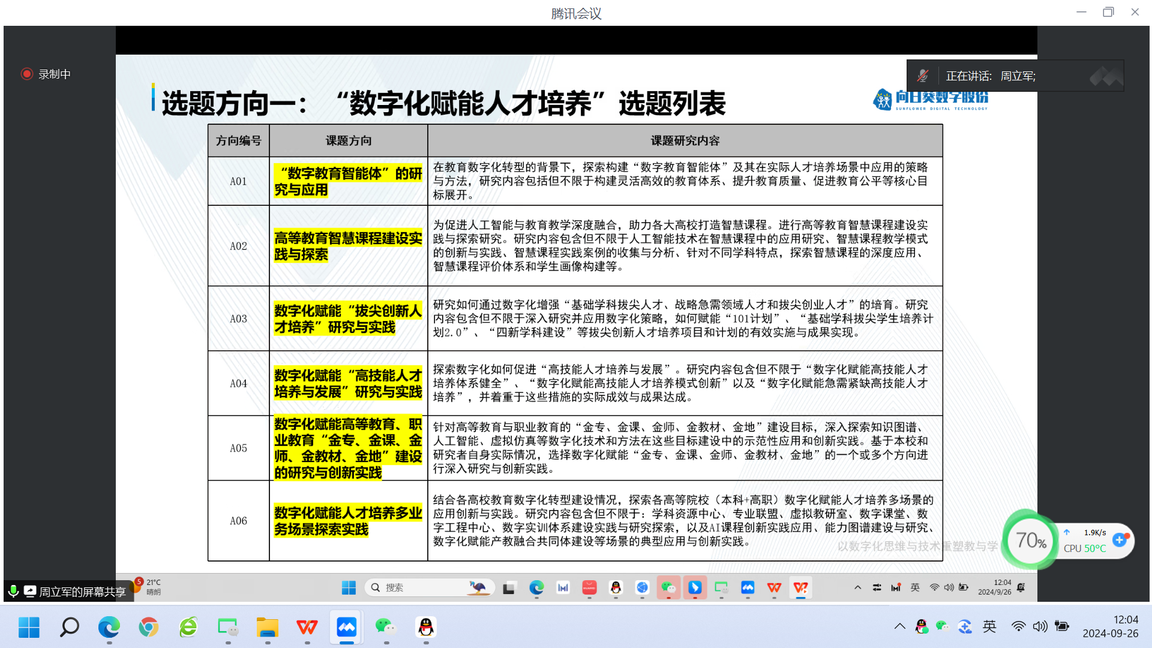
Task: Open the 70% memory usage floating ball
Action: (1031, 541)
